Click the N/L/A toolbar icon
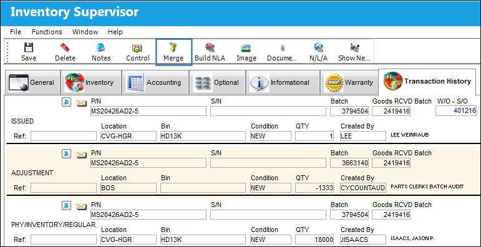Viewport: 481px width, 247px height. pyautogui.click(x=318, y=47)
